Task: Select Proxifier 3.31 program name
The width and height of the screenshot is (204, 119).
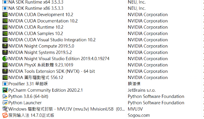Action: pos(28,84)
